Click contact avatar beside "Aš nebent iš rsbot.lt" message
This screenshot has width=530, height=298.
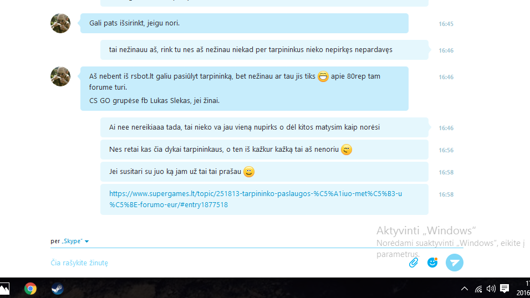[x=60, y=76]
